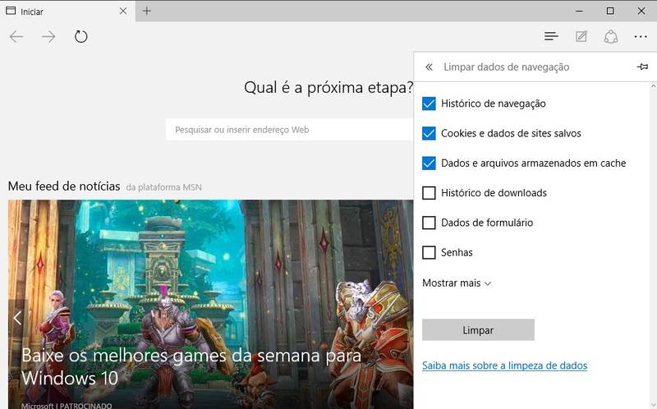Refresh the current page
Screen dimensions: 657x409
(80, 37)
